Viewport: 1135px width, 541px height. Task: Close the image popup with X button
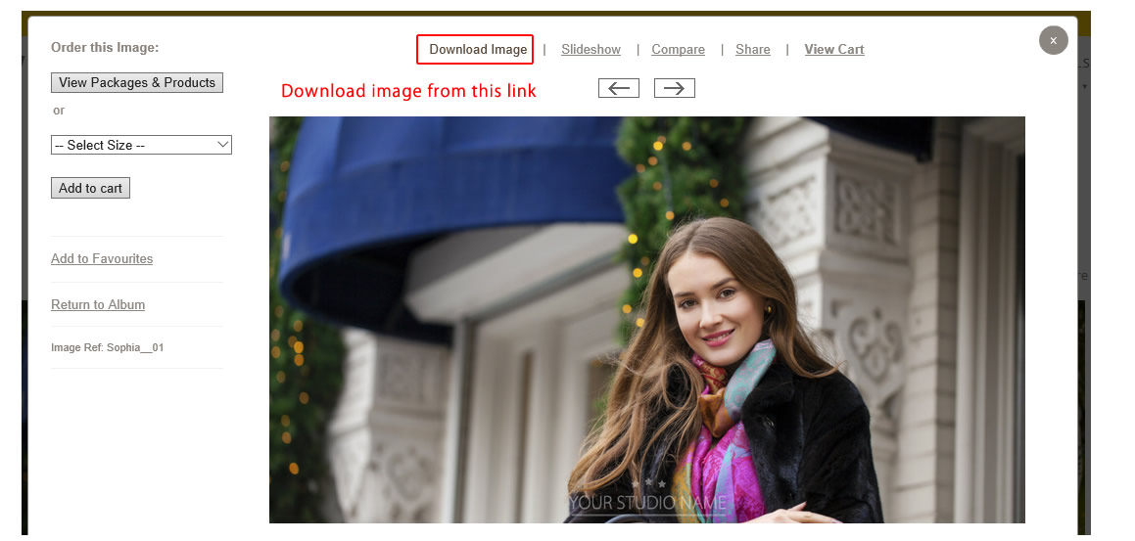point(1053,40)
